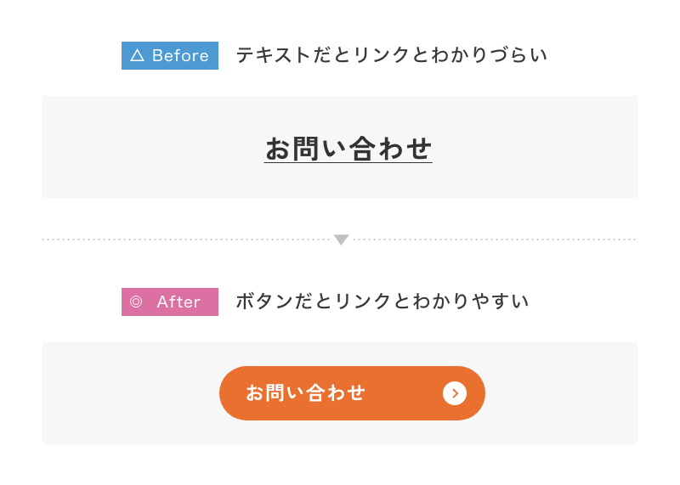Click the gray panel left of the orange button

pyautogui.click(x=130, y=393)
